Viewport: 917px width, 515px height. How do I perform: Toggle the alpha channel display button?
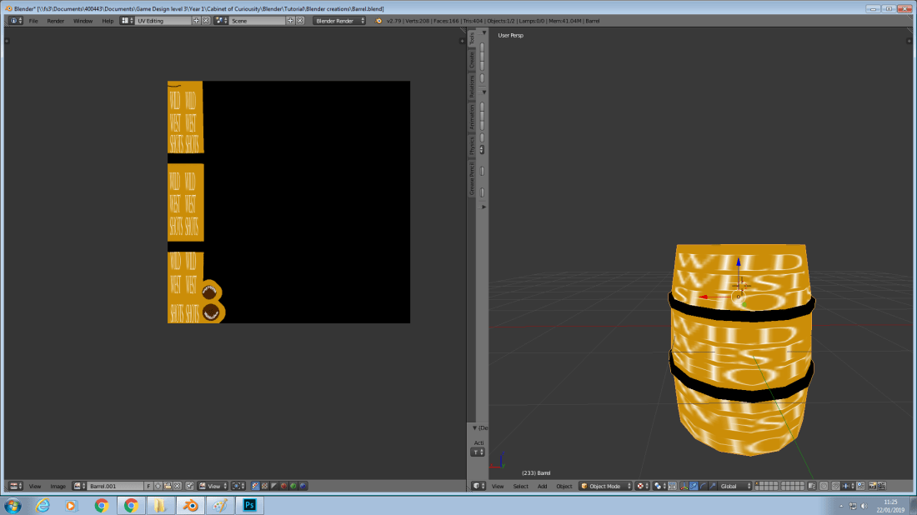click(x=274, y=486)
